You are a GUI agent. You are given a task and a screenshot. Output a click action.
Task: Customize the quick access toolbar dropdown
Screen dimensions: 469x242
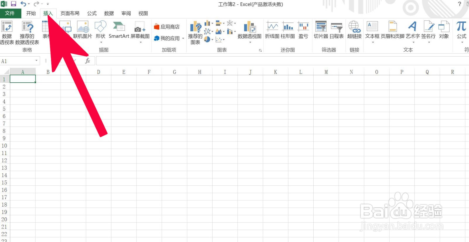tap(48, 4)
